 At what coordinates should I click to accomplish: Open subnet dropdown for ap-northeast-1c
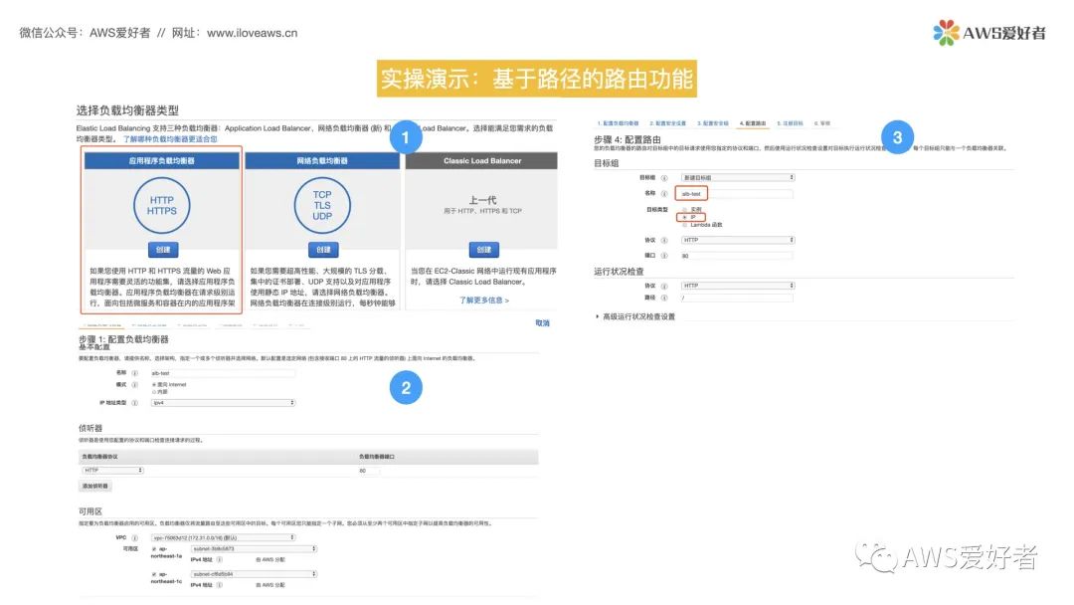tap(255, 574)
